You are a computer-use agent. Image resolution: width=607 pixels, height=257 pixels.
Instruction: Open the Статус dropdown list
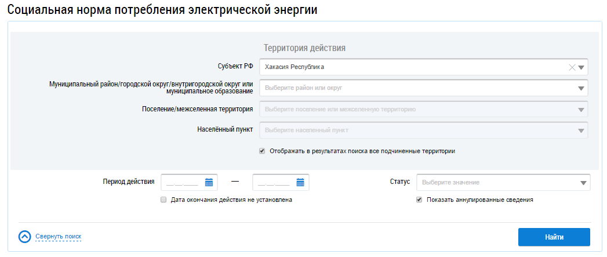(583, 183)
